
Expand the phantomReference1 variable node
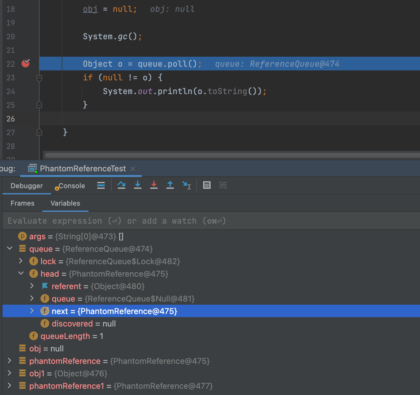[10, 385]
